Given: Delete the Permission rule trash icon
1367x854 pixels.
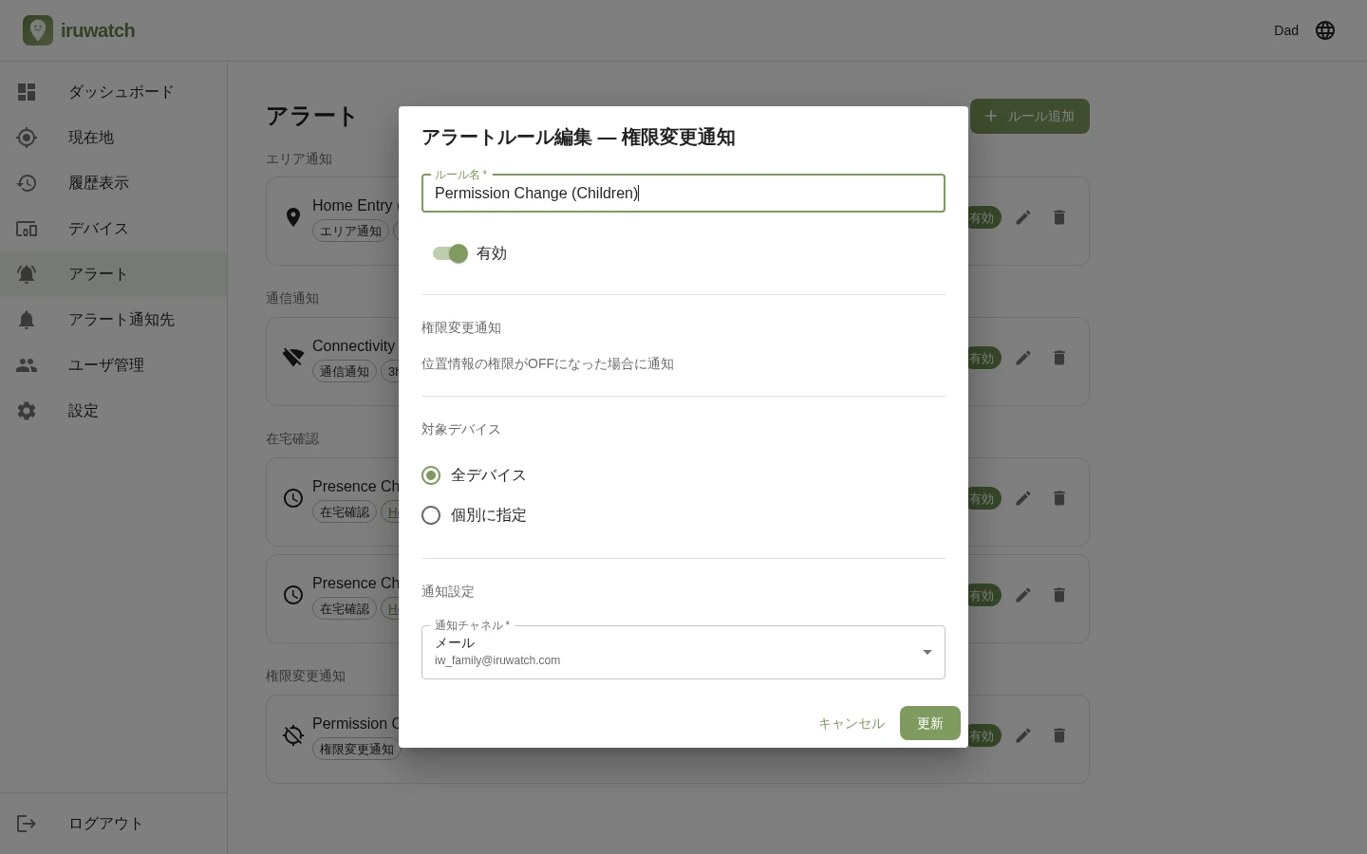Looking at the screenshot, I should pyautogui.click(x=1059, y=735).
